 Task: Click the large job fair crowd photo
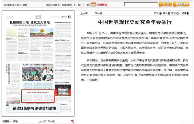click(32, 74)
